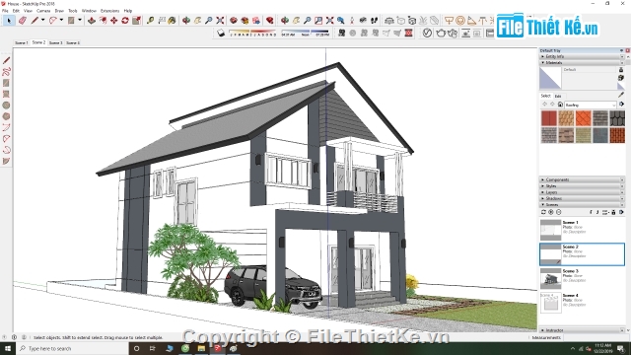
Task: Select the Scene 3 thumbnail in Scenes list
Action: [550, 278]
